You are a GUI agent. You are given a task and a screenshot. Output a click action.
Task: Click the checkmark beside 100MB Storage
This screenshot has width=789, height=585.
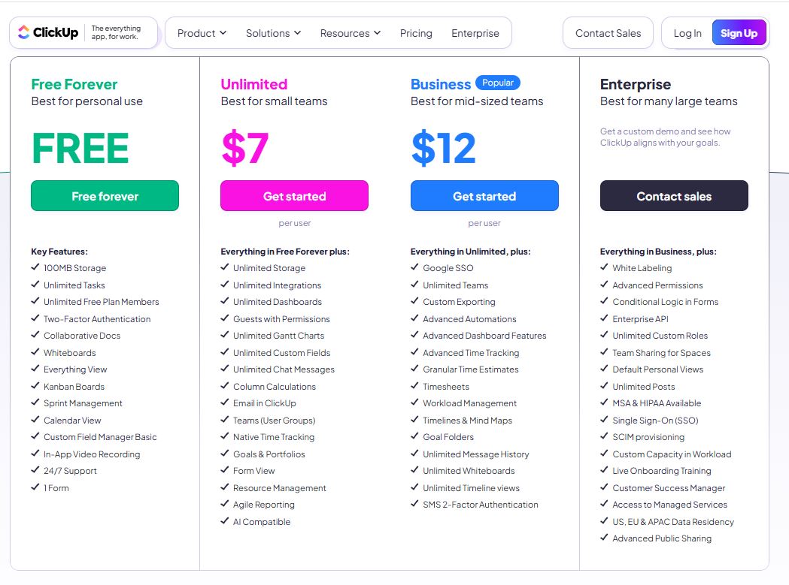pyautogui.click(x=35, y=268)
